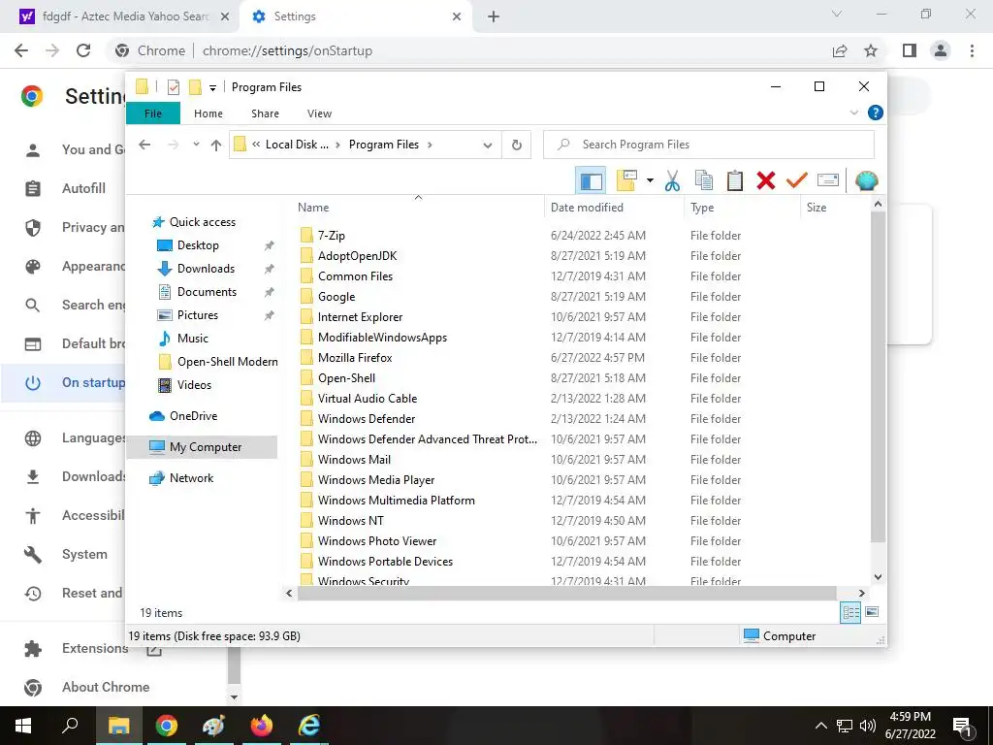Open About Chrome in settings sidebar
Image resolution: width=993 pixels, height=745 pixels.
106,688
